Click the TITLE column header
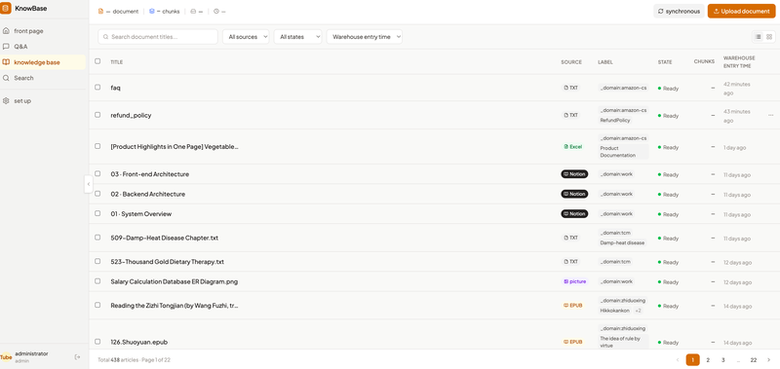 (x=116, y=62)
